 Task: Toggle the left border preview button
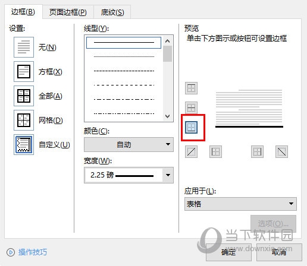pyautogui.click(x=215, y=151)
